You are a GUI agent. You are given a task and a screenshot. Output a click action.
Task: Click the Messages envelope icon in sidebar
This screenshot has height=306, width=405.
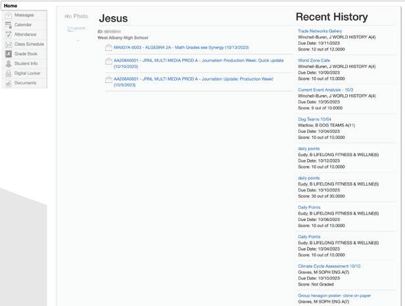[x=9, y=15]
